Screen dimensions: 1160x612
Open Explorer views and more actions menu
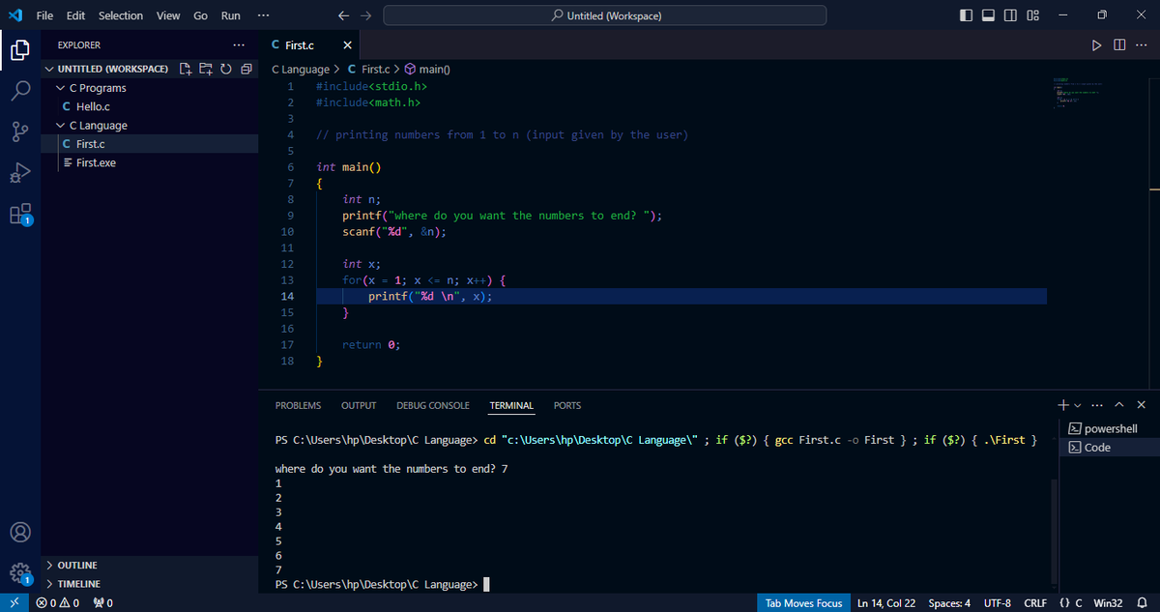tap(239, 45)
